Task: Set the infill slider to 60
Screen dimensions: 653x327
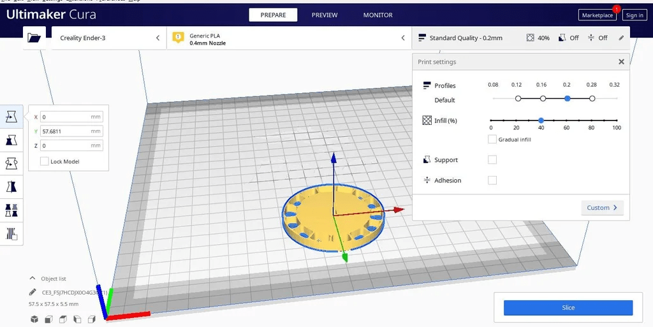Action: click(566, 120)
